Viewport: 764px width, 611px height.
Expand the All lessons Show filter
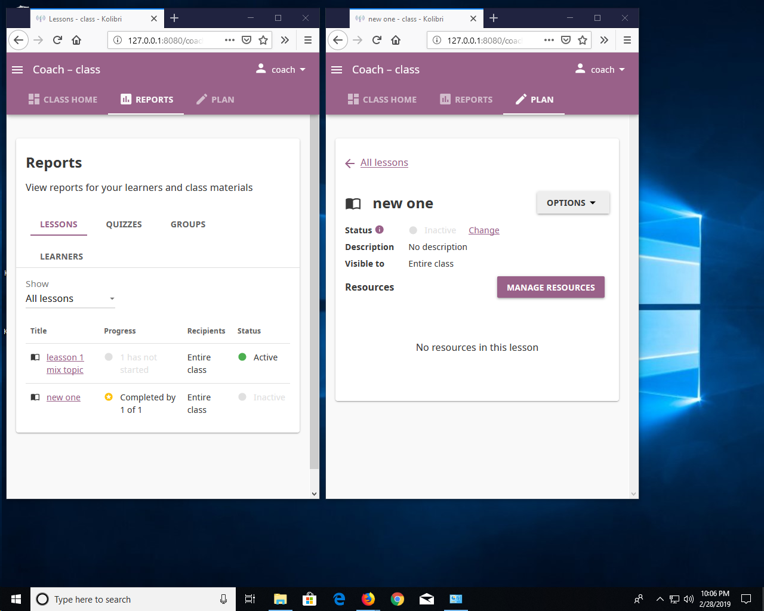(70, 299)
